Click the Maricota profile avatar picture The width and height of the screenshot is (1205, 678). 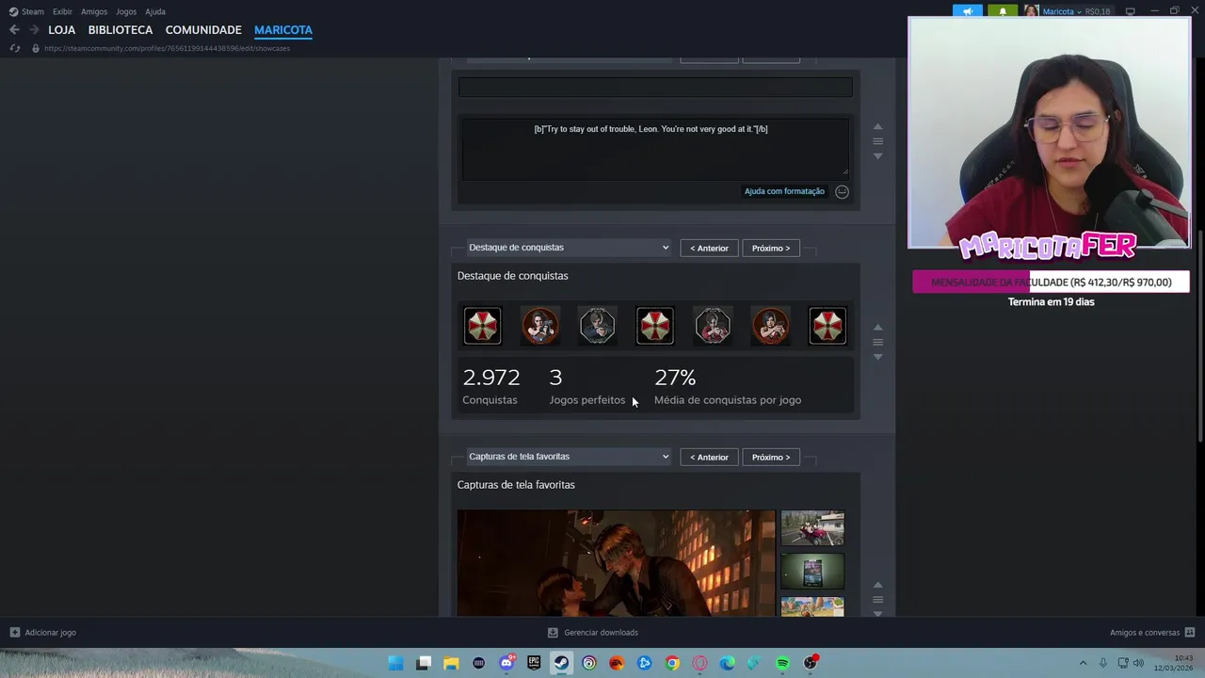pyautogui.click(x=1032, y=11)
